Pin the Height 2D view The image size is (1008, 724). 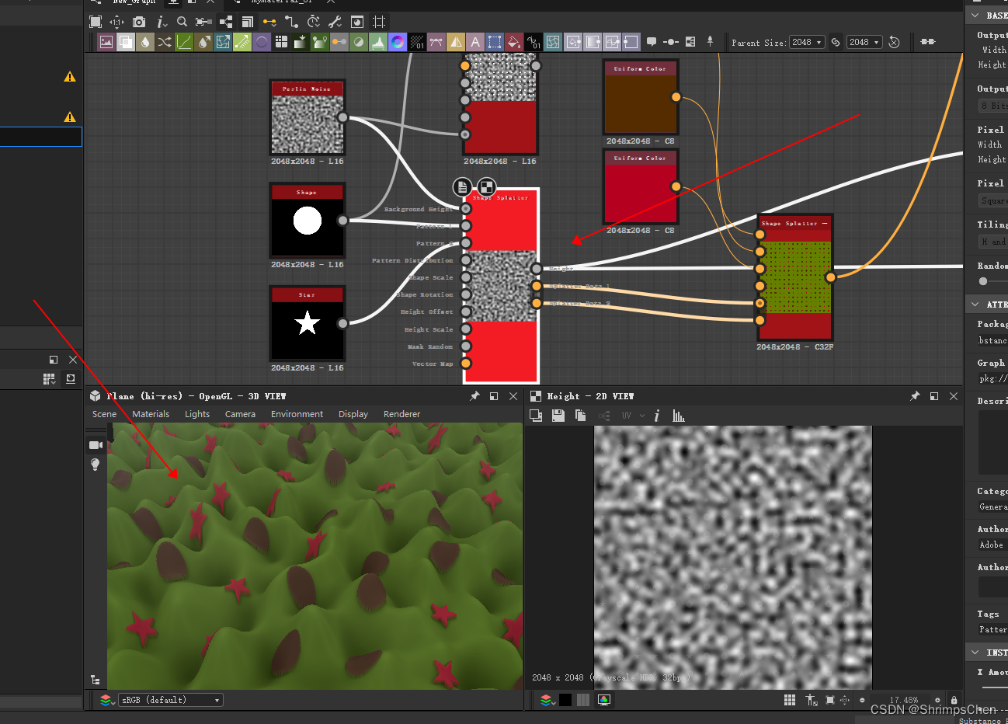[915, 396]
